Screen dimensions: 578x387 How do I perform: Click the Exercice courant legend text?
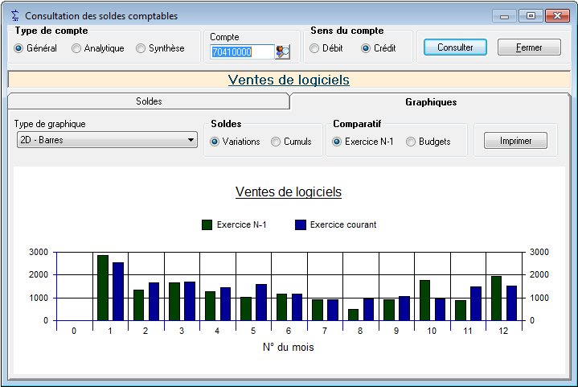(343, 224)
